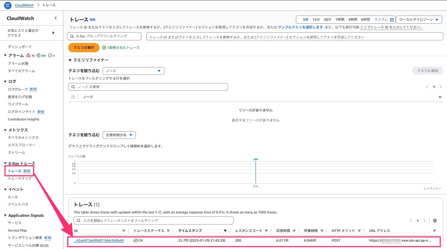Collapse the クエリリファイナー panel

pyautogui.click(x=70, y=60)
